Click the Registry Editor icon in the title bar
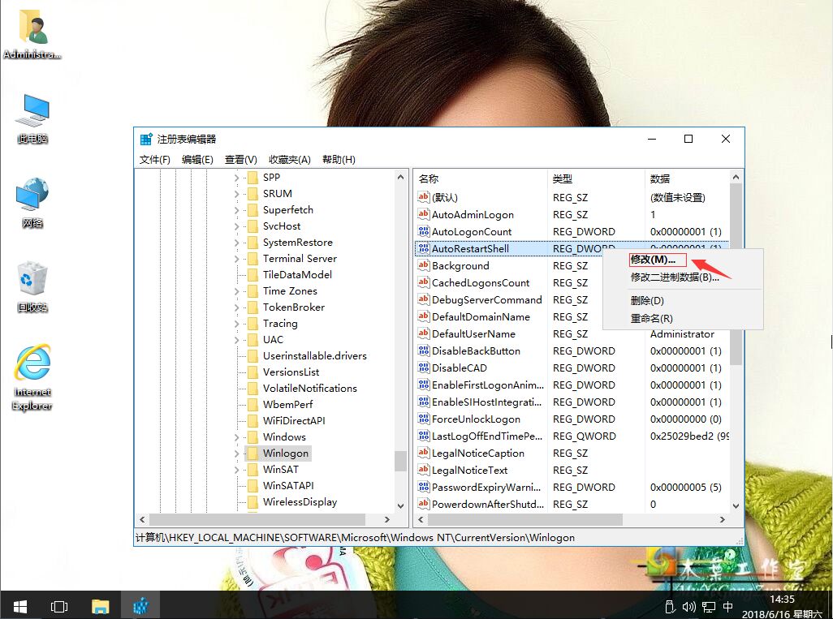This screenshot has width=833, height=619. pos(145,138)
